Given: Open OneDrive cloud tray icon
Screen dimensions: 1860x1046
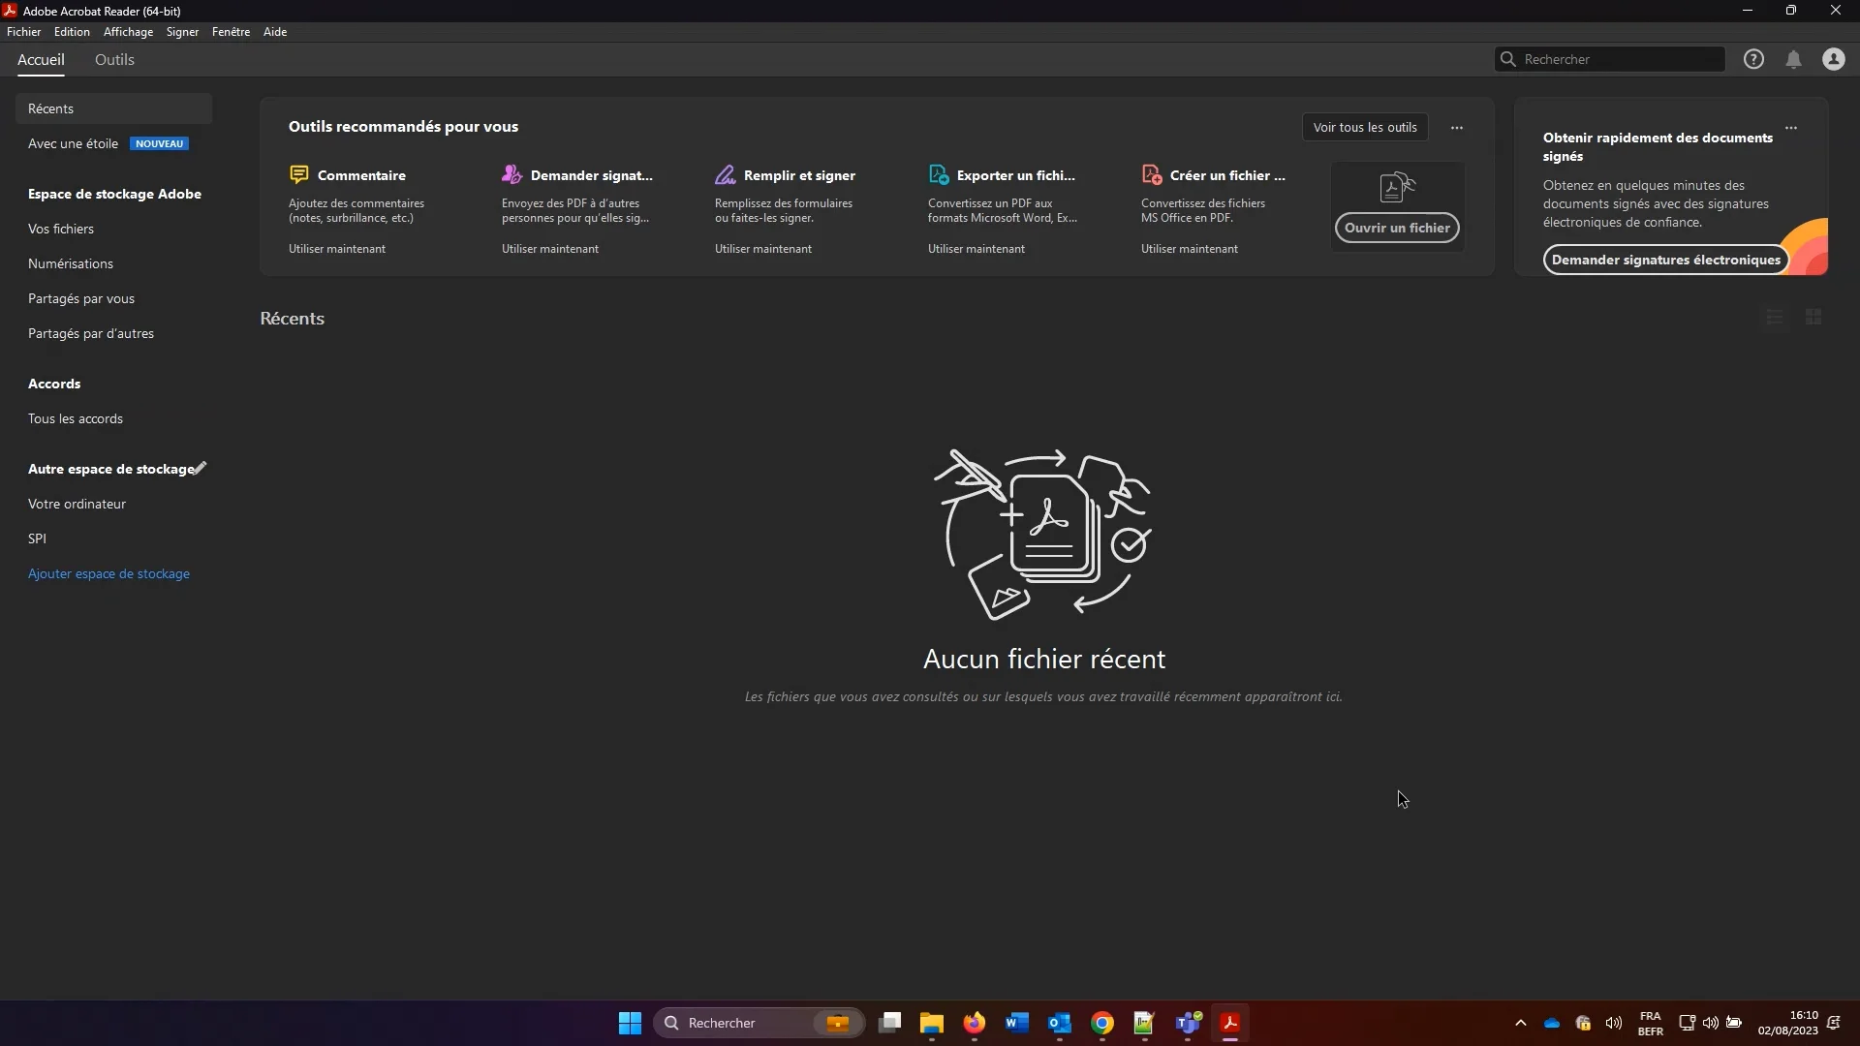Looking at the screenshot, I should click(1552, 1023).
